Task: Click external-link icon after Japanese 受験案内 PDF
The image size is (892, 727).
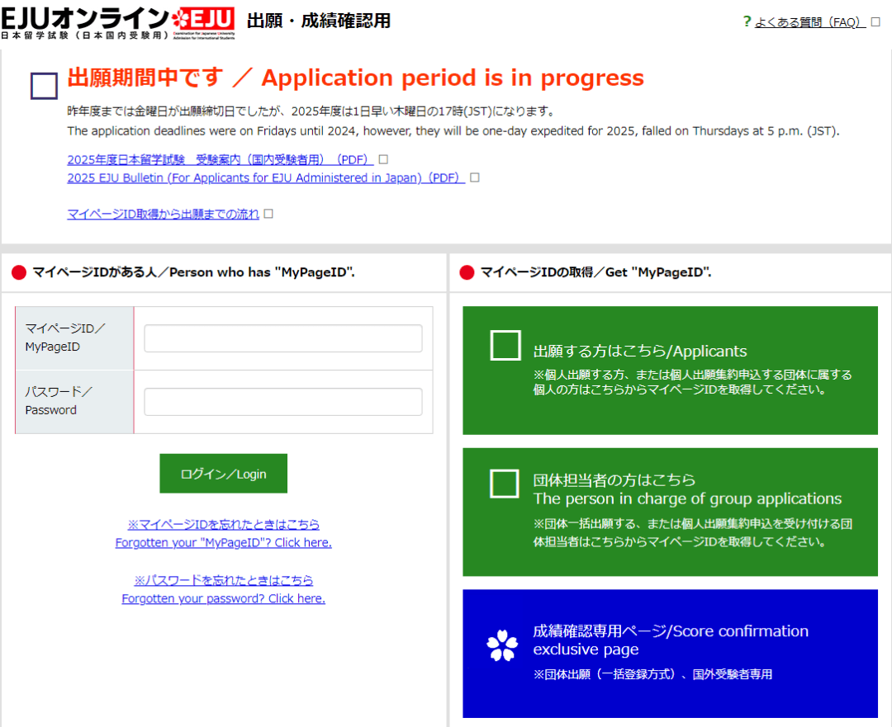Action: (383, 159)
